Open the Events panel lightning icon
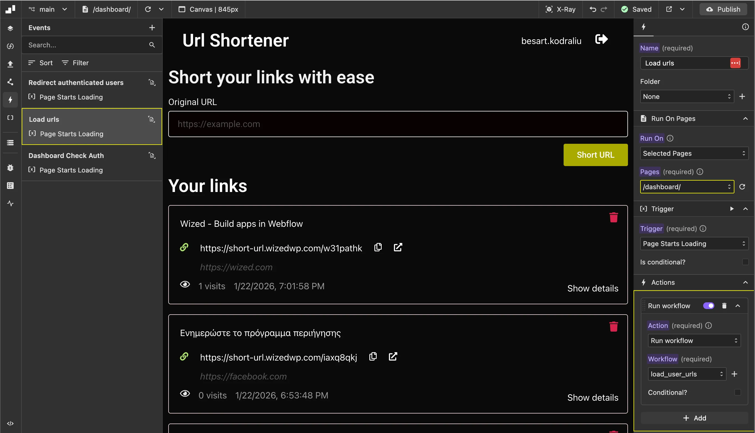The width and height of the screenshot is (755, 433). point(10,100)
